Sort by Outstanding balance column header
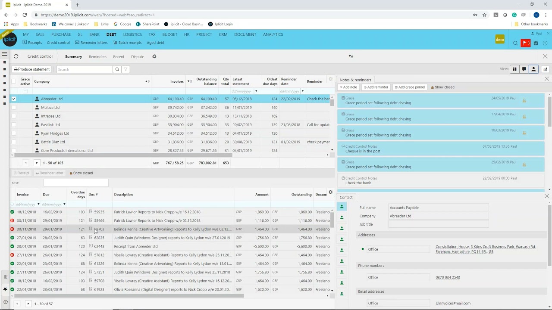This screenshot has height=310, width=552. click(207, 81)
